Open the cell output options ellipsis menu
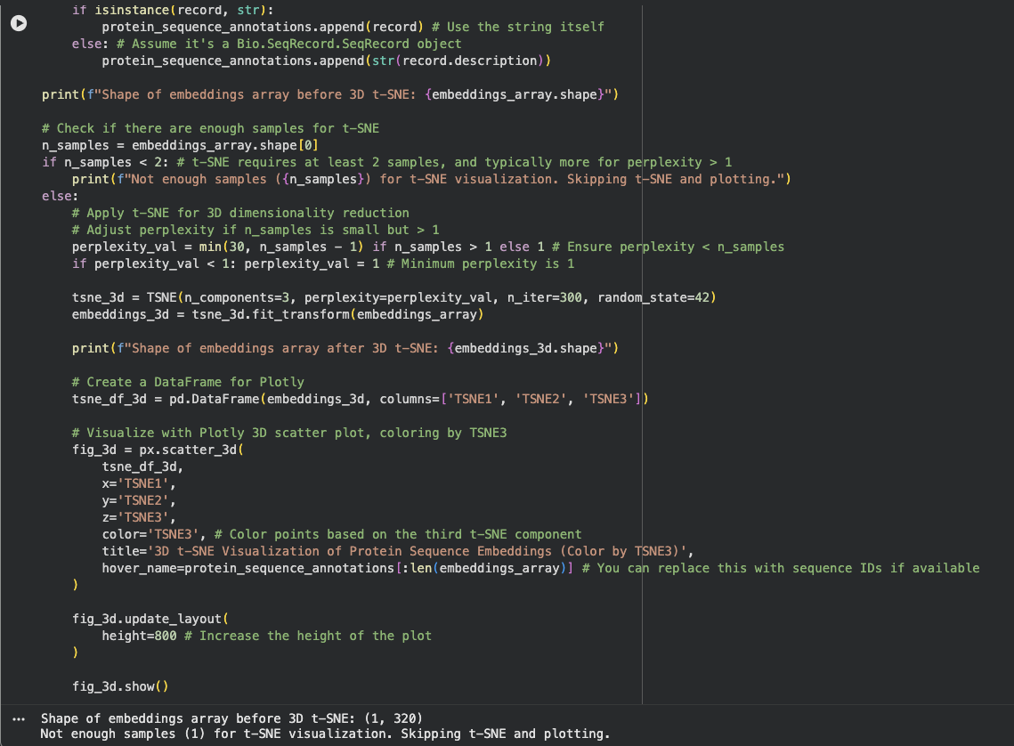 19,719
